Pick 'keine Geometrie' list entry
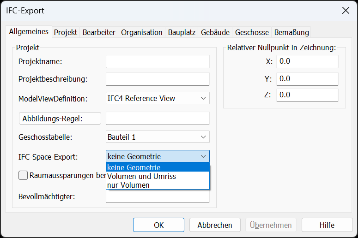This screenshot has height=238, width=358. [x=158, y=167]
